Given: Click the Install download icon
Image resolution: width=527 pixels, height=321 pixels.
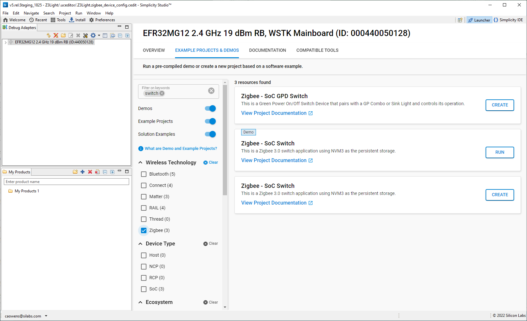Looking at the screenshot, I should click(x=72, y=20).
